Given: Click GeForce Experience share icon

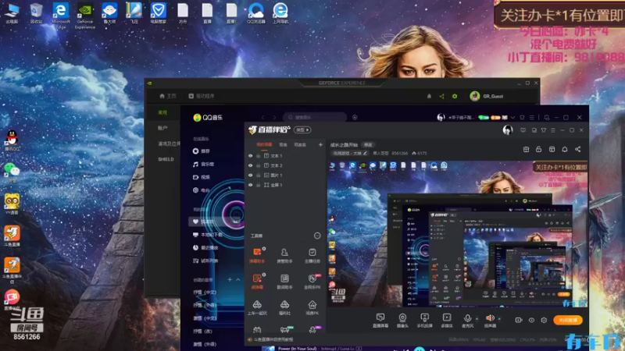Looking at the screenshot, I should pos(441,96).
